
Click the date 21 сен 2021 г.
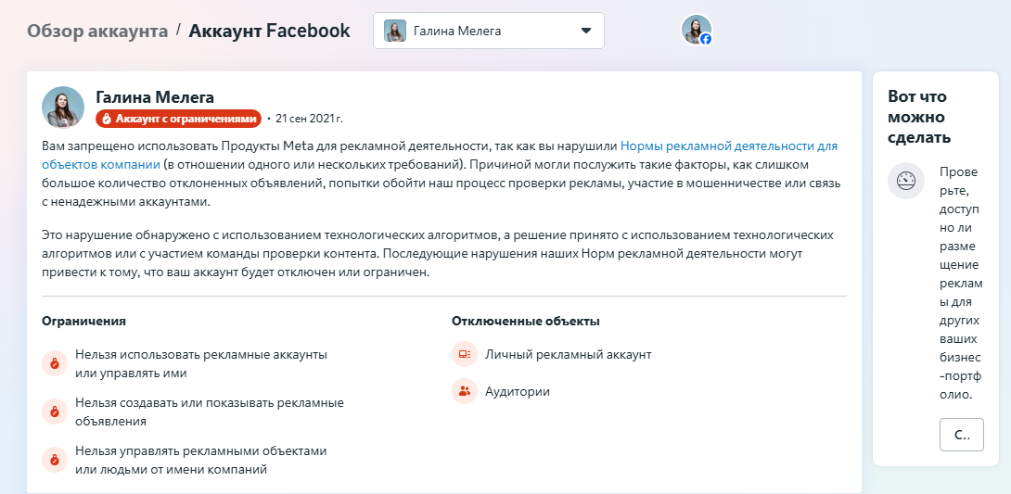click(x=309, y=119)
